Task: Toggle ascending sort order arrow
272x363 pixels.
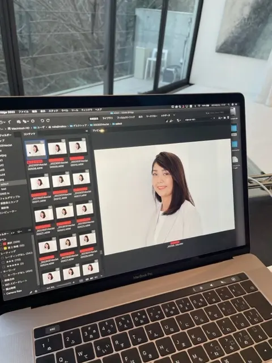Action: 213,118
